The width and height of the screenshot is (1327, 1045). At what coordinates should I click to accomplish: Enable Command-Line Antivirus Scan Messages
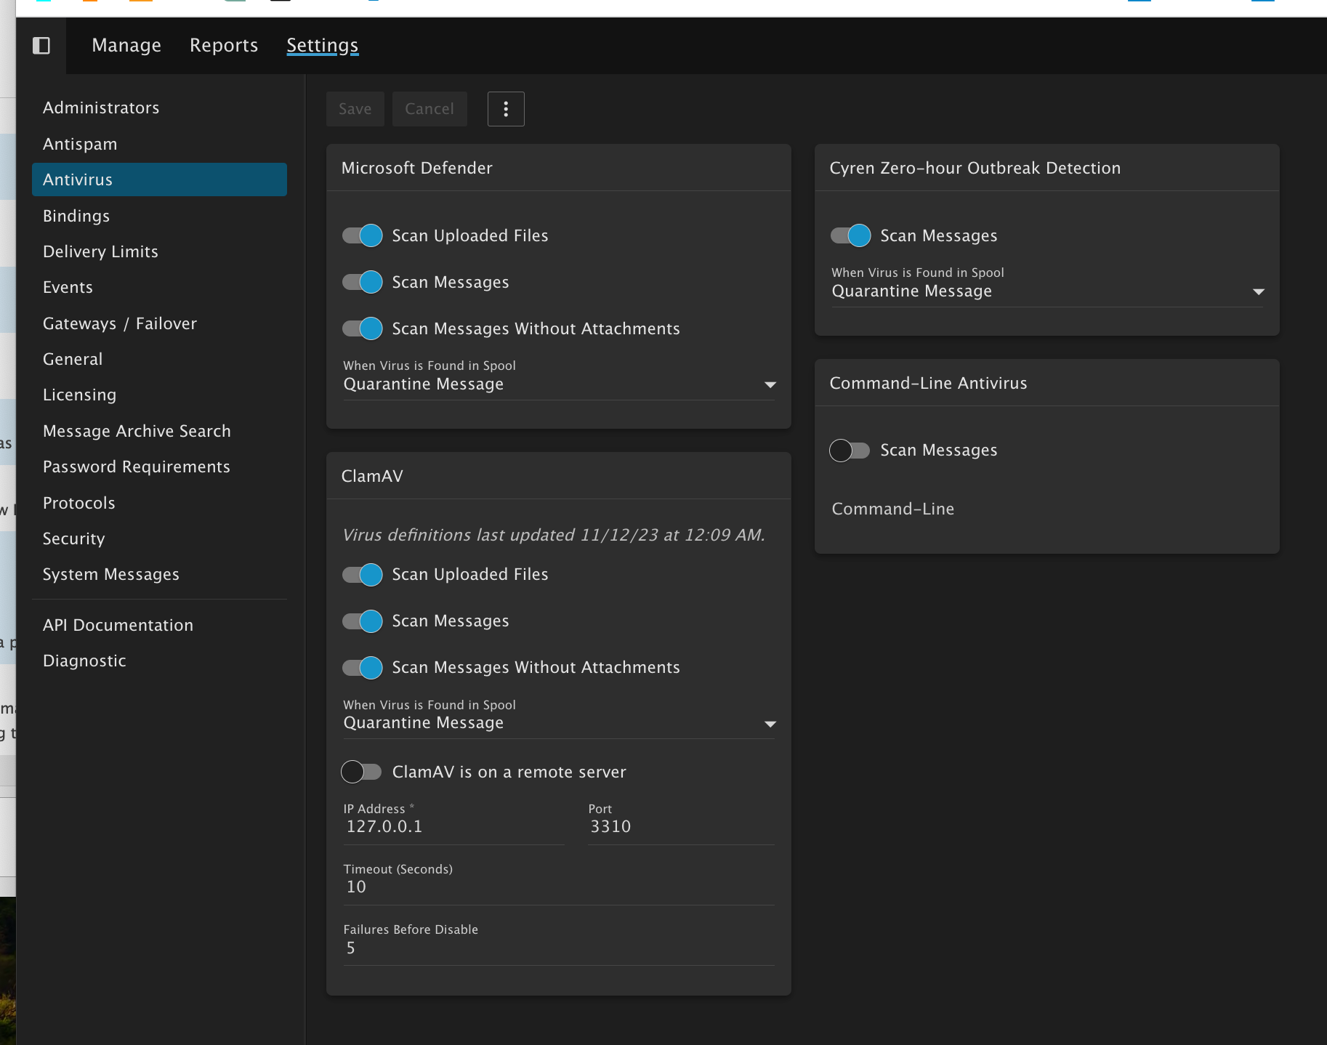(850, 451)
